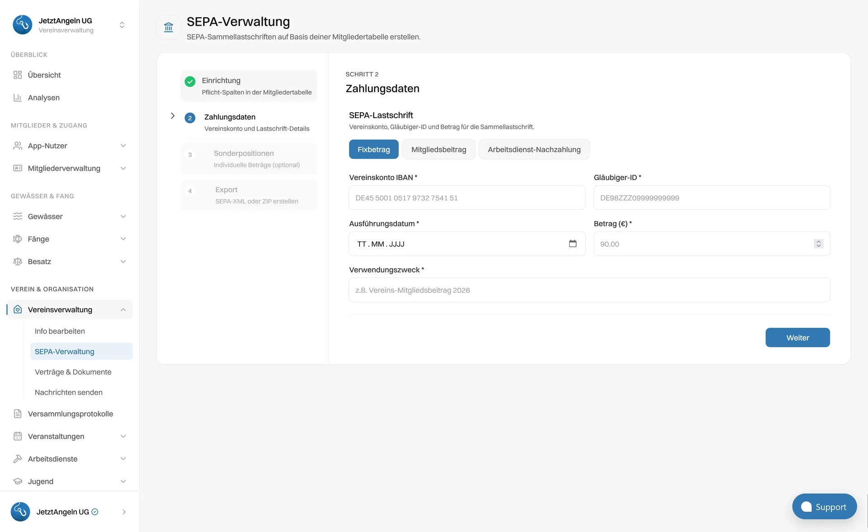This screenshot has height=532, width=868.
Task: Click the Veranstaltungen calendar icon
Action: coord(18,437)
